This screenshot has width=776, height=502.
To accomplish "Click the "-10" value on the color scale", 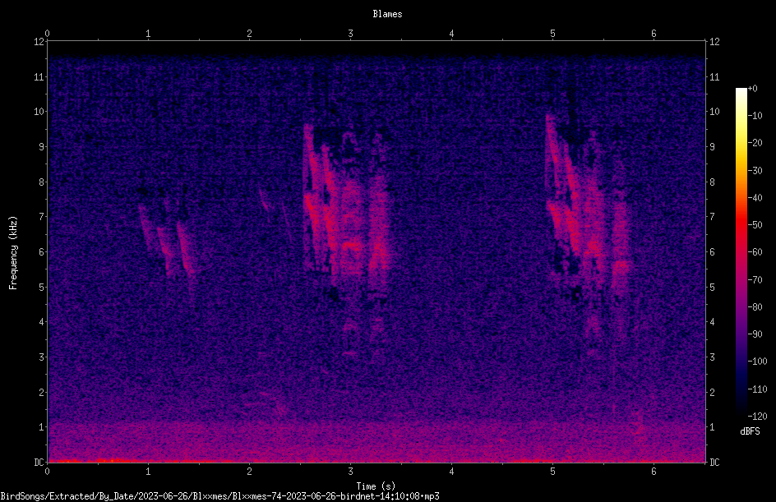I will (x=755, y=116).
